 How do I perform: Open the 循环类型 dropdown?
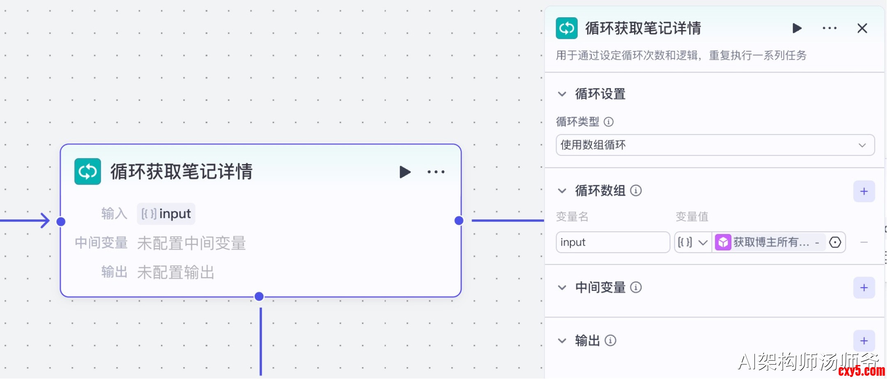715,145
